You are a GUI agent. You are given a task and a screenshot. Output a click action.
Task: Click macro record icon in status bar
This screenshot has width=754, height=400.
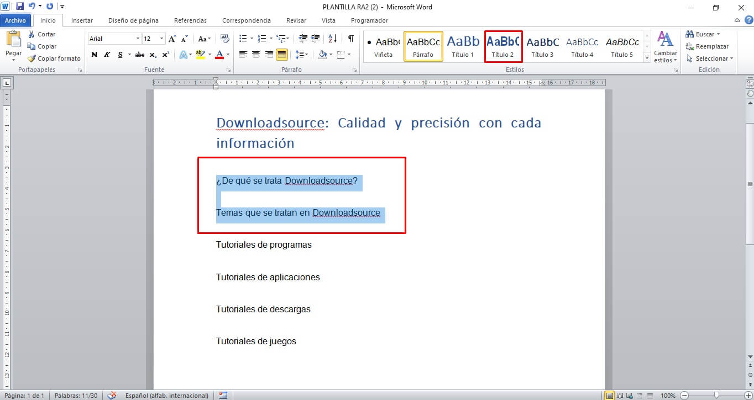click(x=223, y=395)
